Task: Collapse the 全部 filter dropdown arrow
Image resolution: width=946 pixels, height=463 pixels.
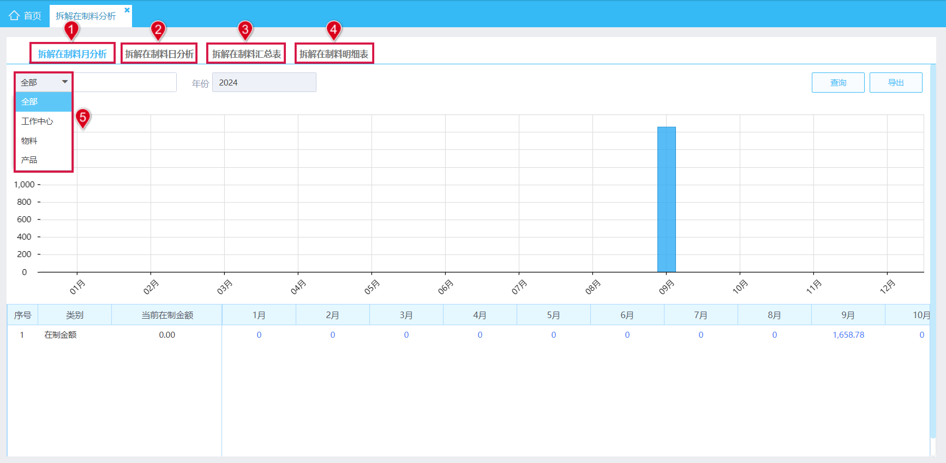Action: tap(65, 82)
